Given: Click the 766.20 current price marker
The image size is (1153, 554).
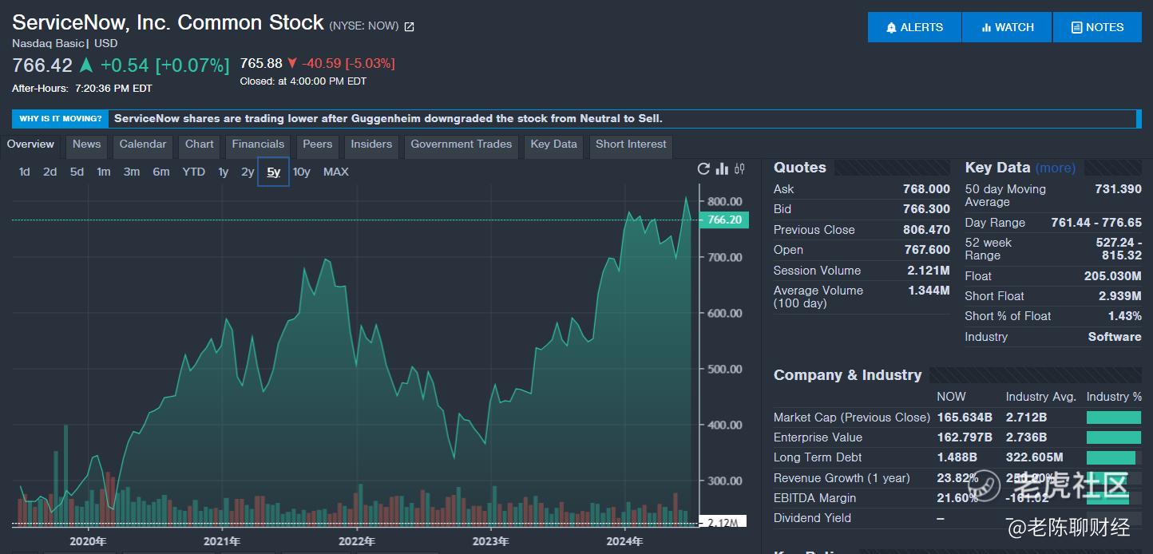Looking at the screenshot, I should pyautogui.click(x=724, y=220).
